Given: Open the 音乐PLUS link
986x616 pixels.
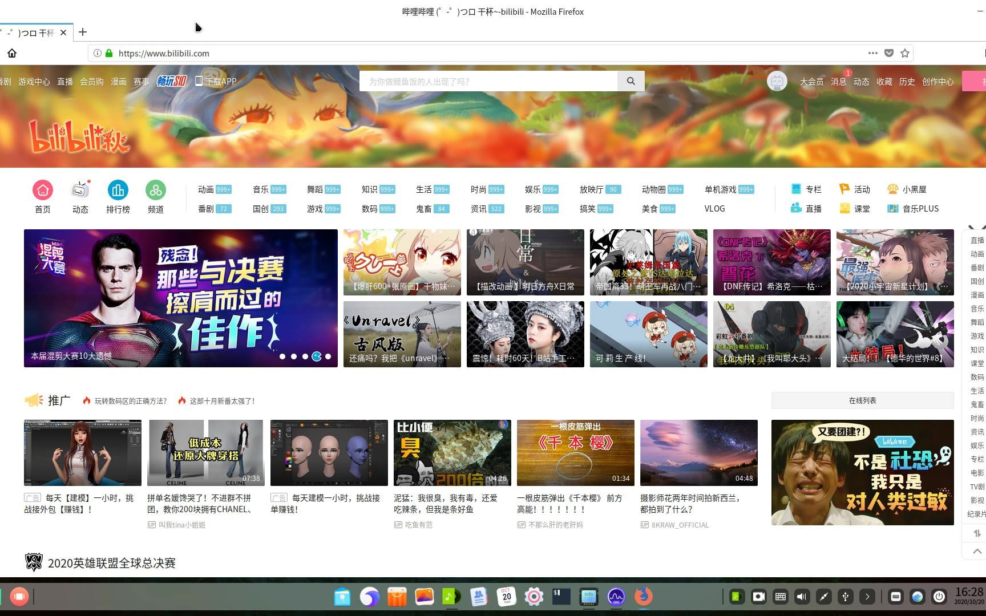Looking at the screenshot, I should coord(913,208).
